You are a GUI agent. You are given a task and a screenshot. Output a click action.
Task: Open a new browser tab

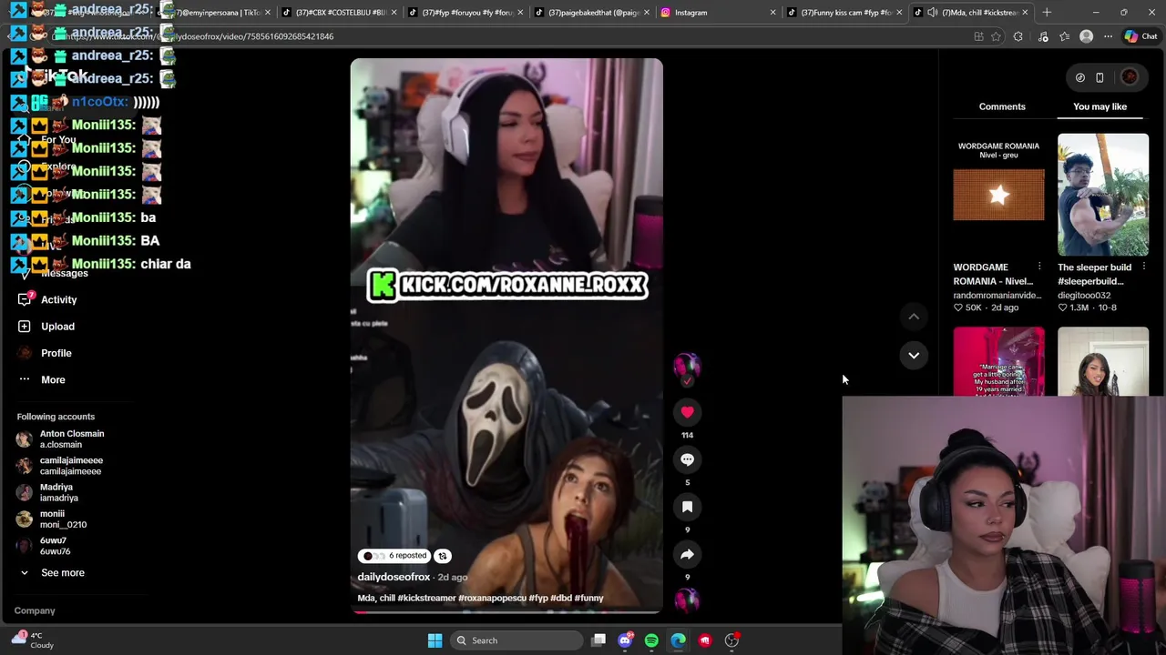pyautogui.click(x=1047, y=13)
